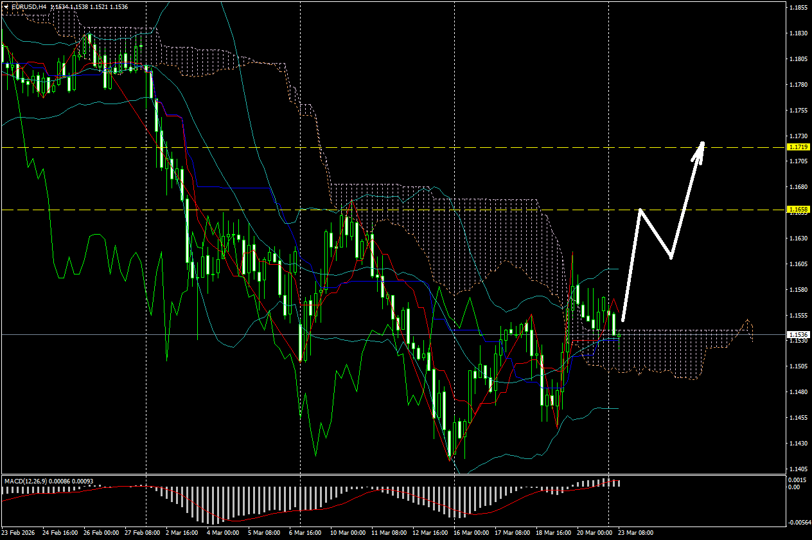This screenshot has width=812, height=540.
Task: Click the 2 Mar 16:00 time label
Action: tap(182, 533)
